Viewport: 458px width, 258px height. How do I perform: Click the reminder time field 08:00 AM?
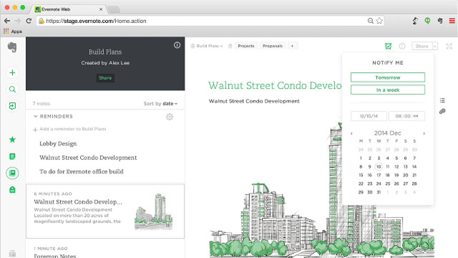pos(407,116)
